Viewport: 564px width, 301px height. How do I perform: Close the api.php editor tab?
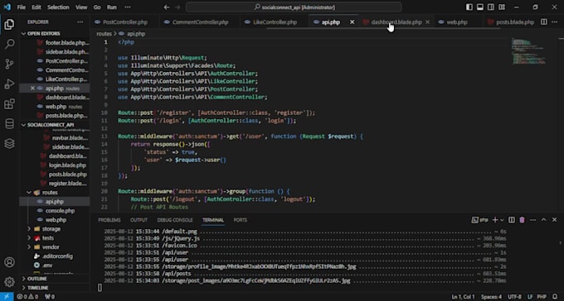pos(352,21)
